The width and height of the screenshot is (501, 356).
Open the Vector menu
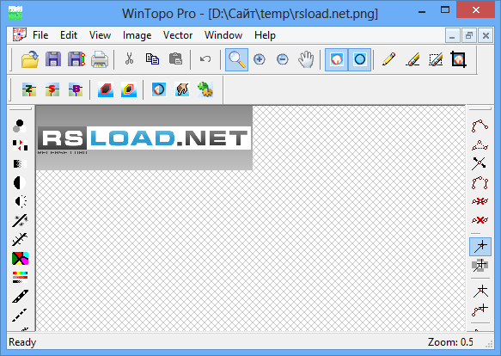point(178,35)
